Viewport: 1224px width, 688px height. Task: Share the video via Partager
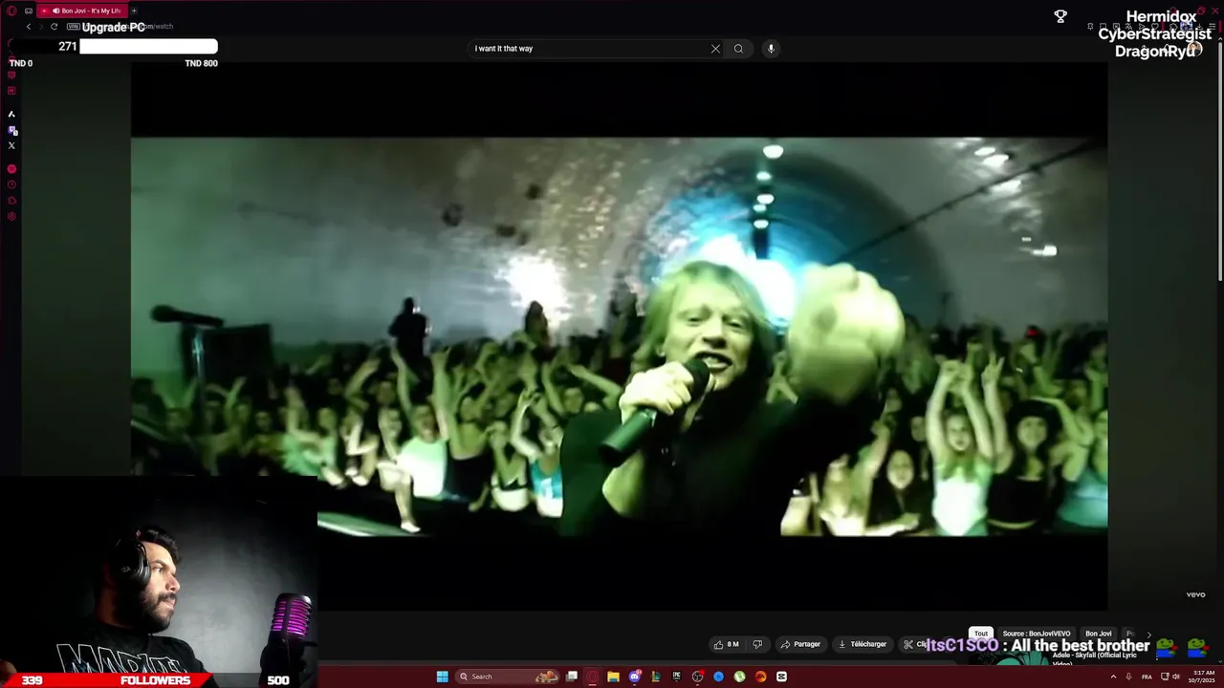tap(800, 644)
